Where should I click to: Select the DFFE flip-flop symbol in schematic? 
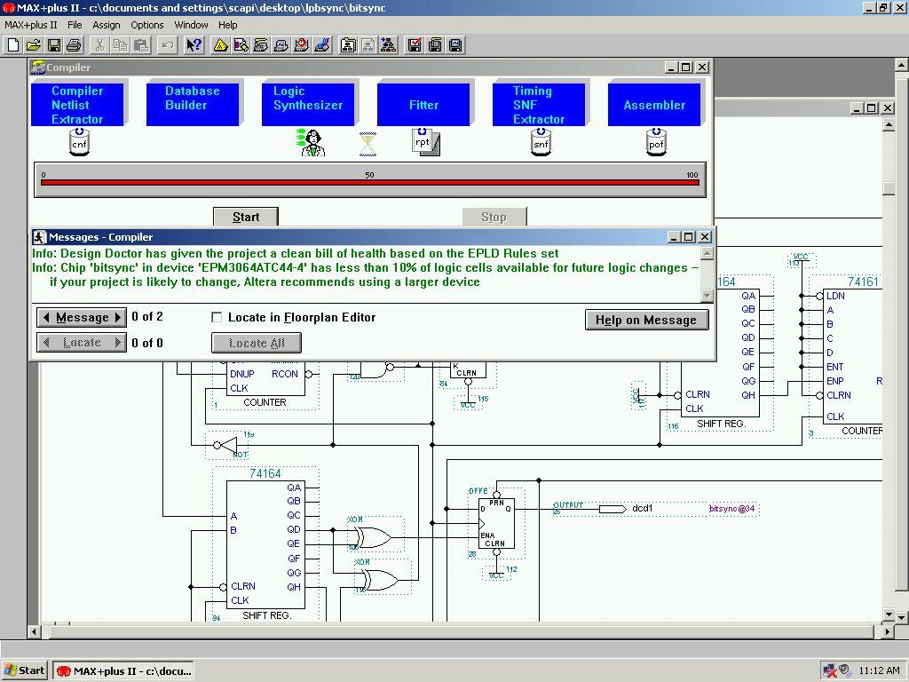[x=496, y=525]
